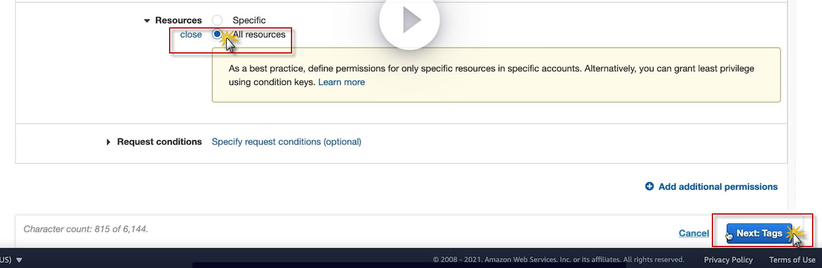This screenshot has width=822, height=268.
Task: Click the large play button overlay
Action: click(x=409, y=20)
